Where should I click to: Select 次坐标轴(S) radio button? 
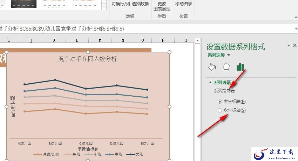(x=220, y=110)
